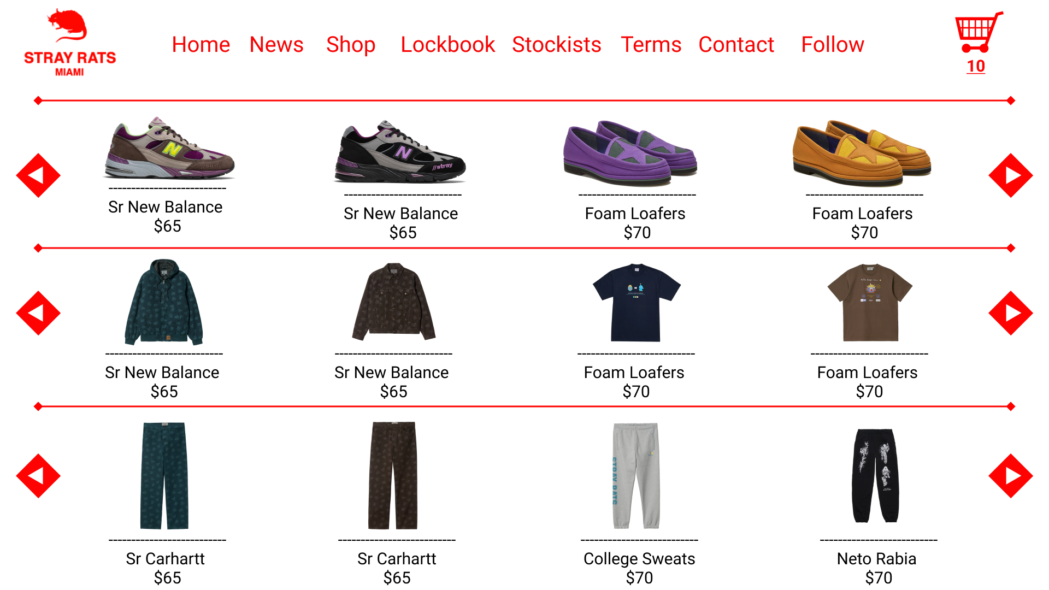Select the orange Foam Loafers image
The height and width of the screenshot is (590, 1049).
(862, 154)
